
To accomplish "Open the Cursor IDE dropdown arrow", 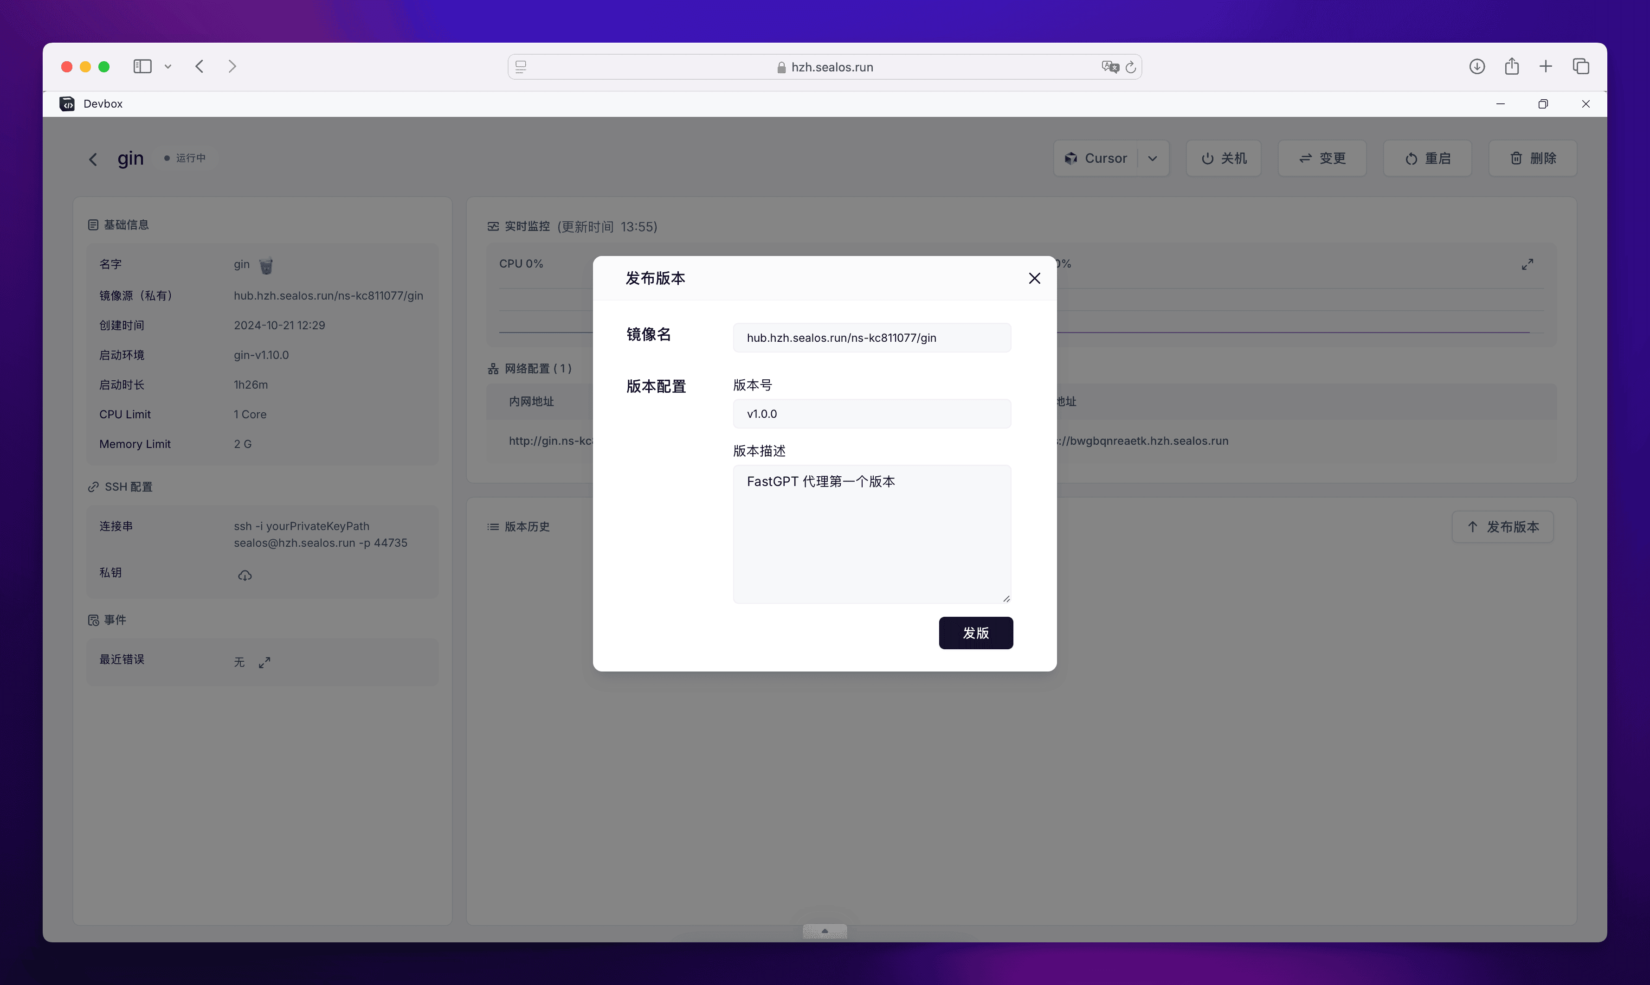I will click(1152, 159).
